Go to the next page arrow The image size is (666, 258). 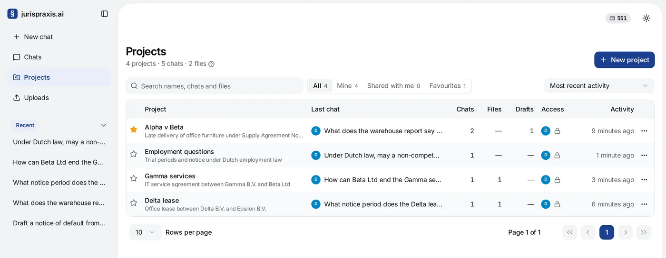(625, 232)
